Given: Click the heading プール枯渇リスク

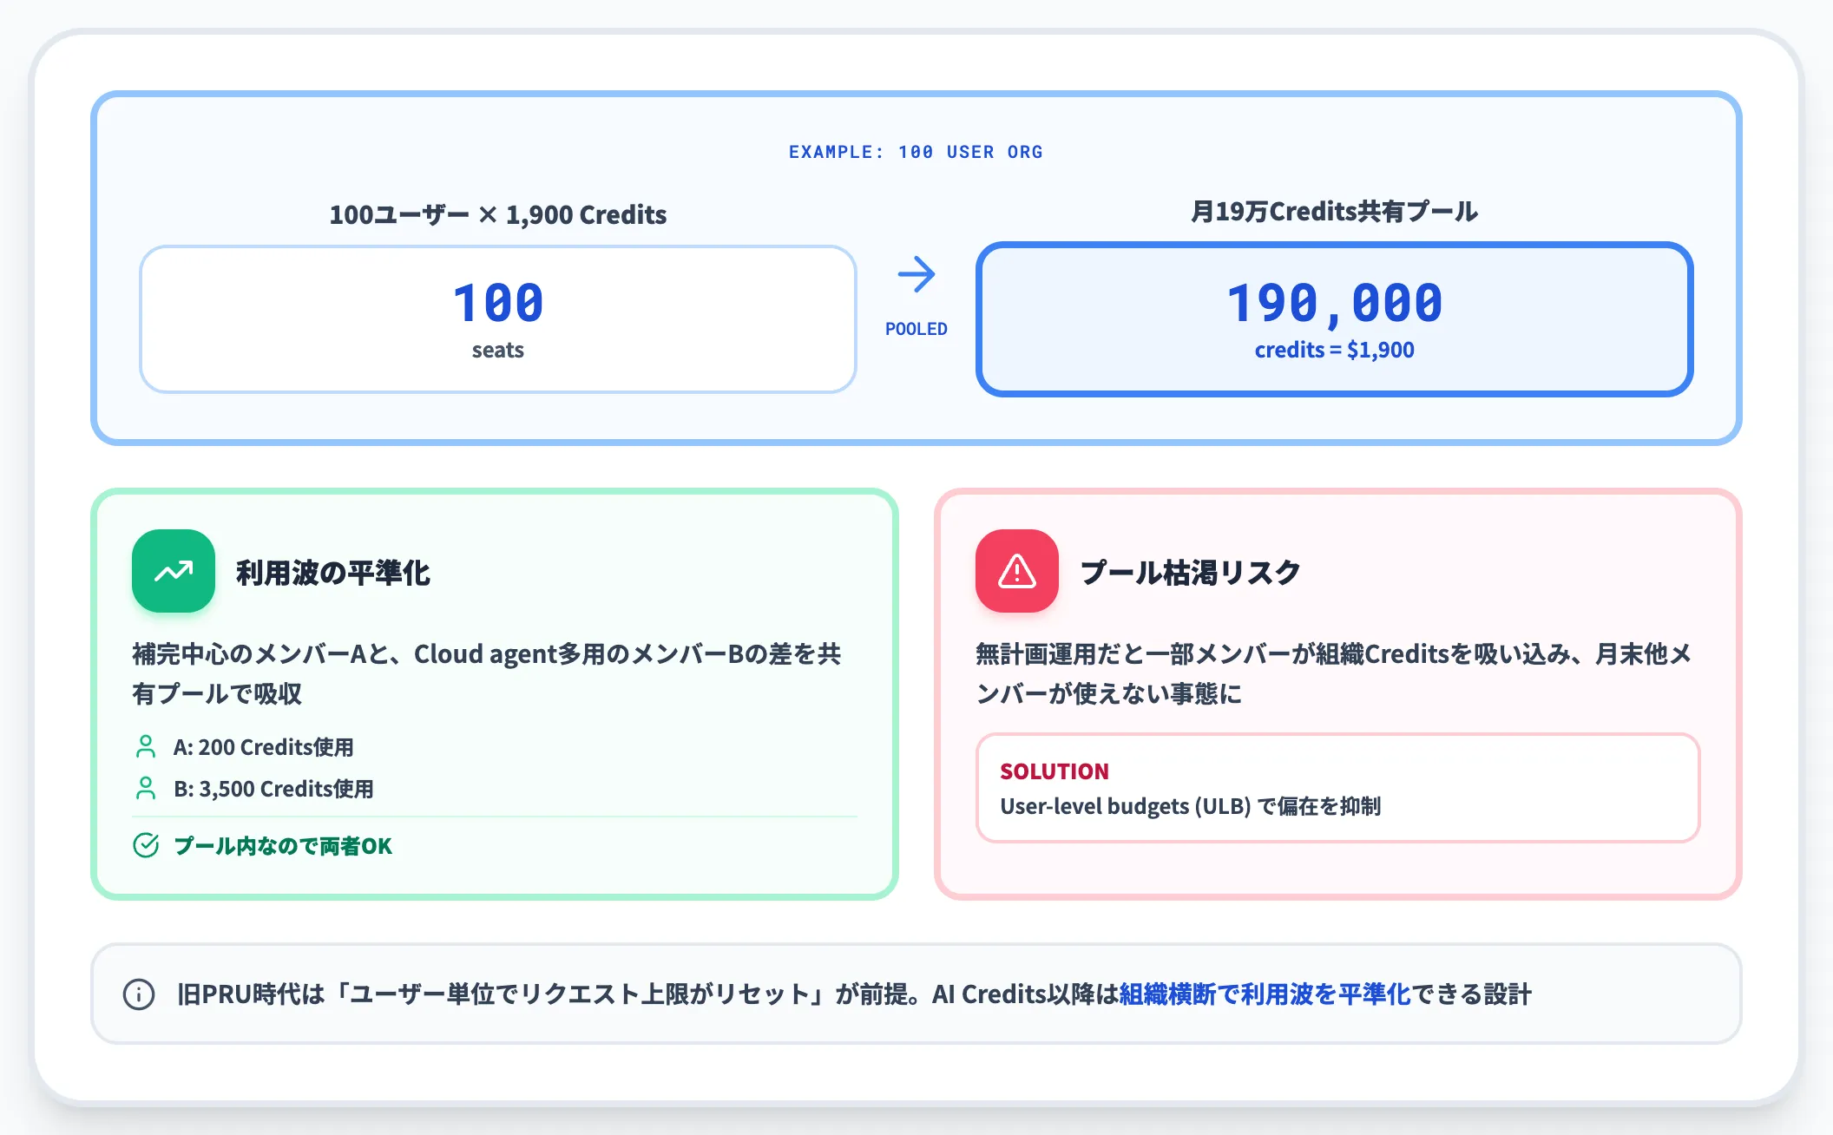Looking at the screenshot, I should pyautogui.click(x=1190, y=573).
